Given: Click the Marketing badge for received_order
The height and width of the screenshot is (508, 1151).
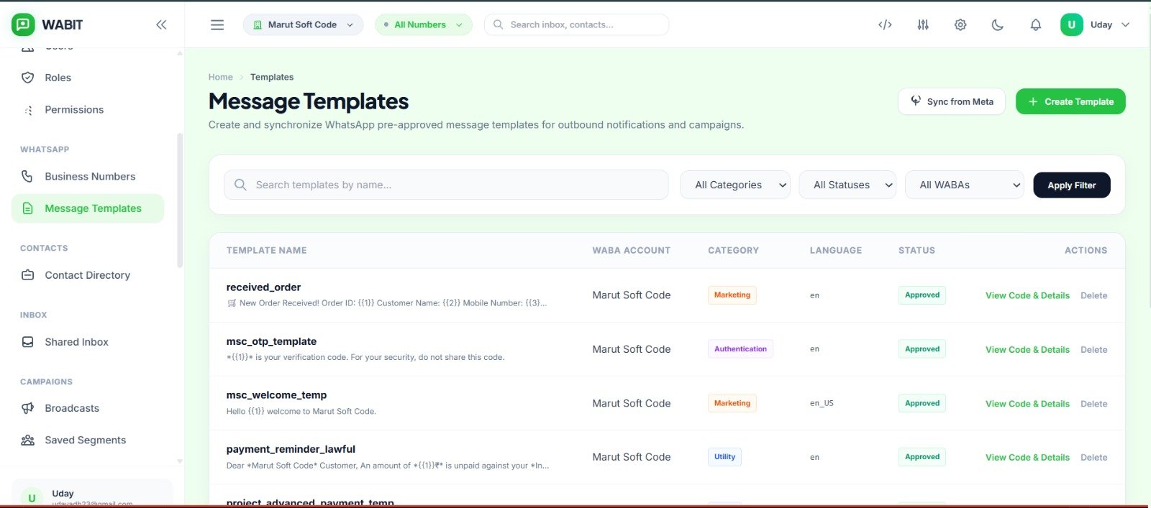Looking at the screenshot, I should click(x=732, y=295).
